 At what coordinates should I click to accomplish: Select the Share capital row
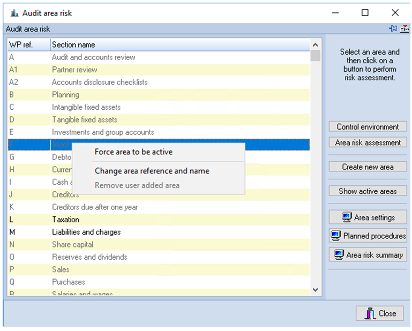click(x=159, y=244)
